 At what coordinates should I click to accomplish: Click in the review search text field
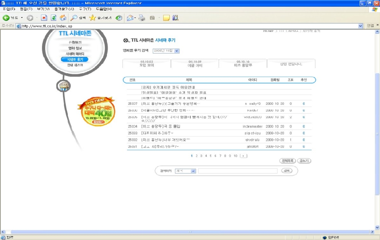238,171
